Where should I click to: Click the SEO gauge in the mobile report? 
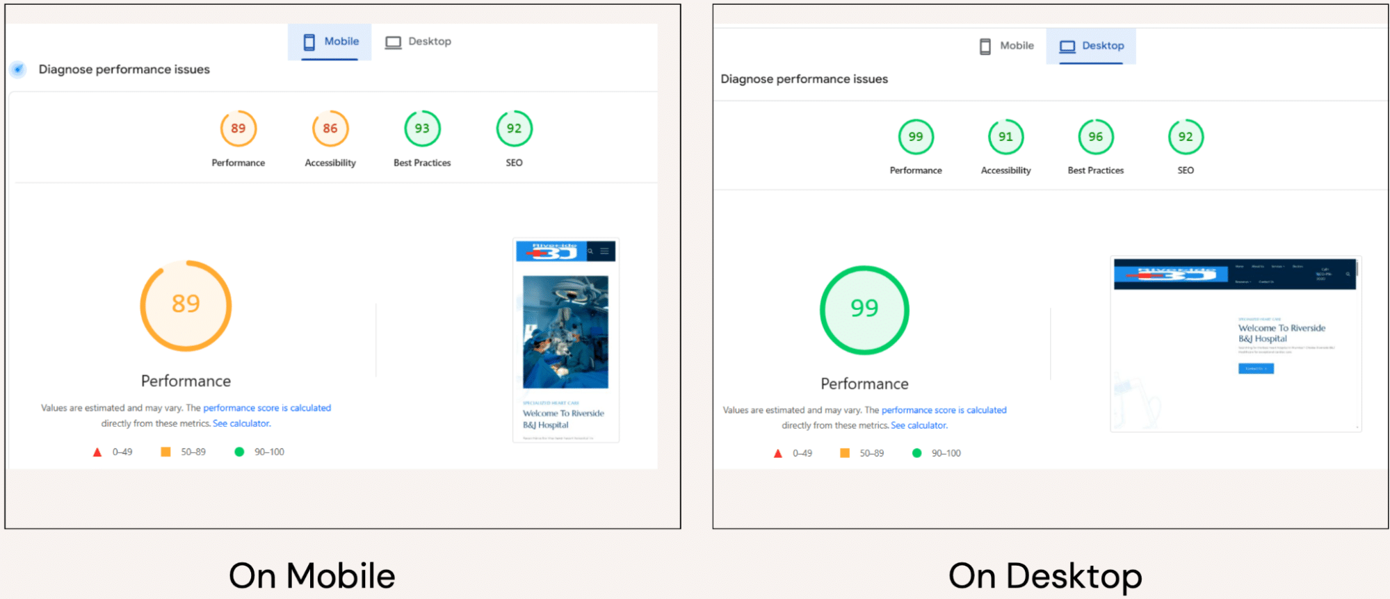(x=514, y=129)
